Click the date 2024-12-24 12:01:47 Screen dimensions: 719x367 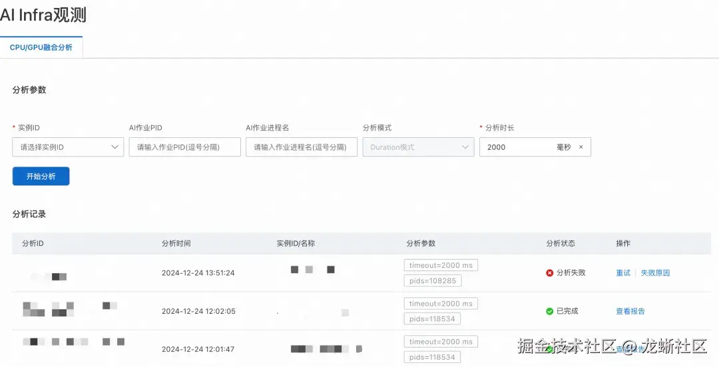point(198,349)
